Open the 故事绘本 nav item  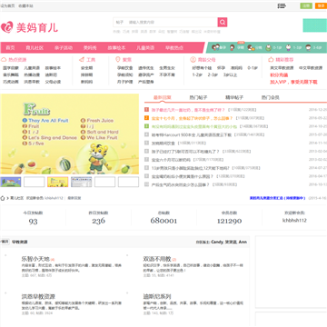[116, 48]
